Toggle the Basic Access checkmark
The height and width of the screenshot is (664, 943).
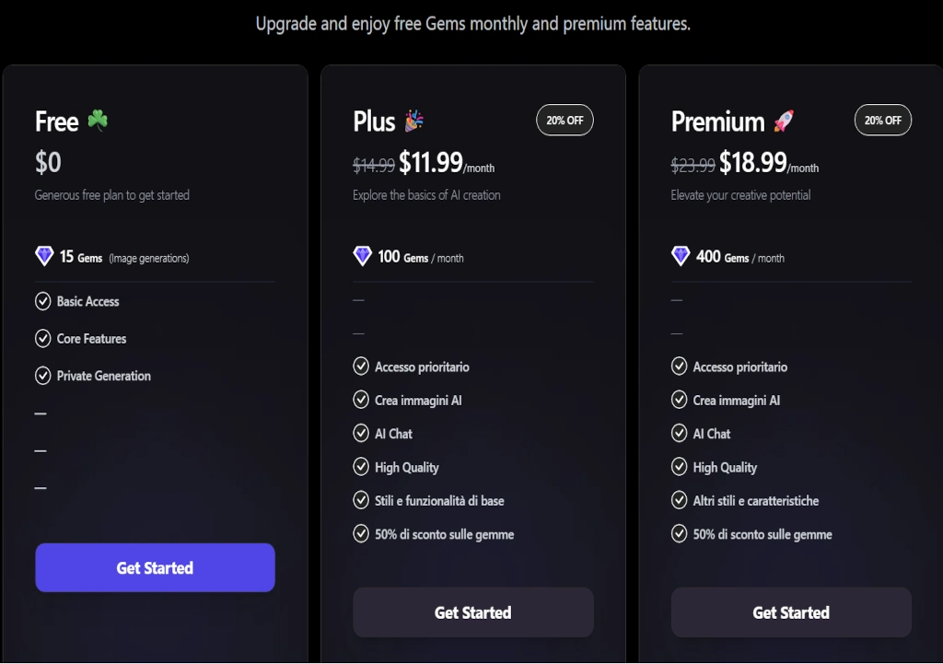coord(42,301)
